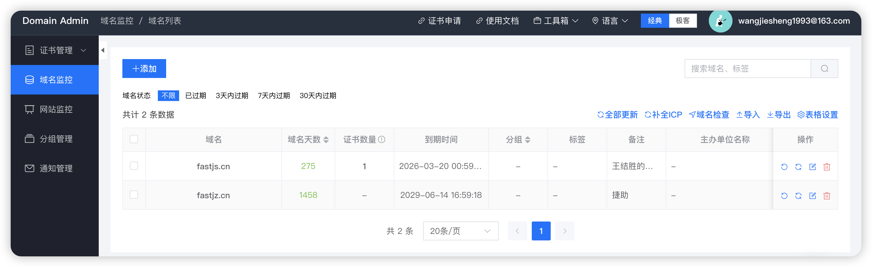Click the 2029-06-14 16:59:18 expiry cell

441,195
